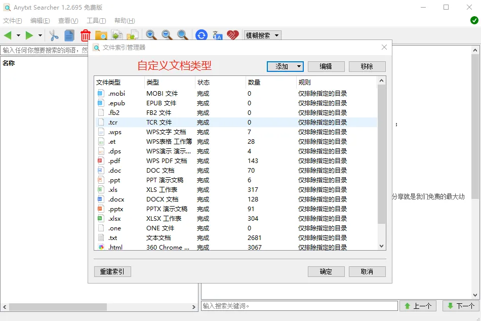Image resolution: width=481 pixels, height=321 pixels.
Task: Click the .doc file type icon
Action: pyautogui.click(x=101, y=170)
